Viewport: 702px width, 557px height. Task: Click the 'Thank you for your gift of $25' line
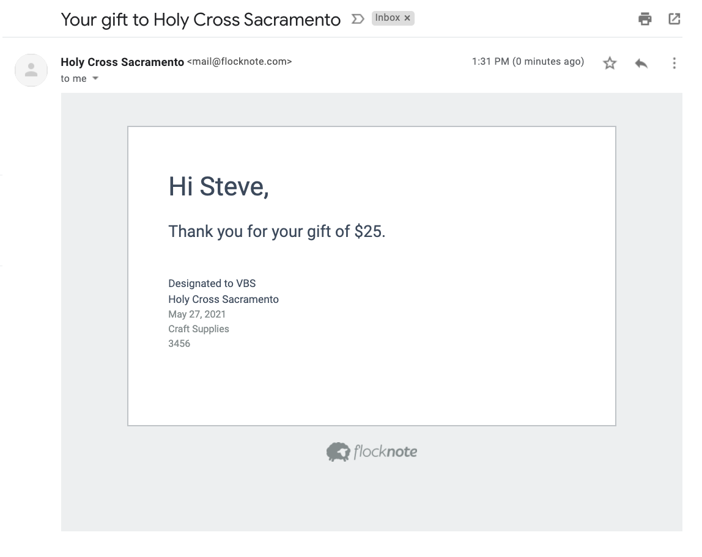tap(276, 231)
